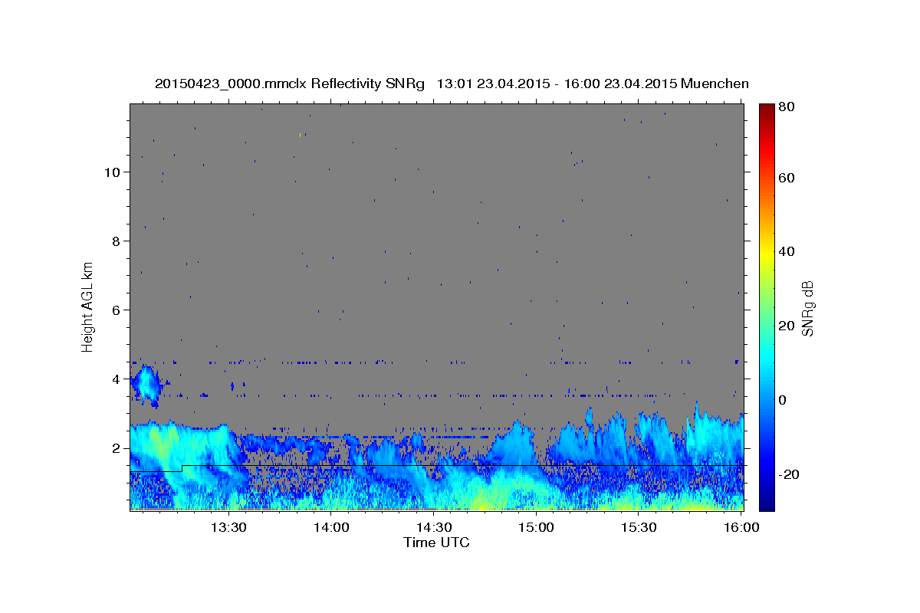Screen dimensions: 920x613
Task: Click the plot title text at the top
Action: pyautogui.click(x=452, y=84)
